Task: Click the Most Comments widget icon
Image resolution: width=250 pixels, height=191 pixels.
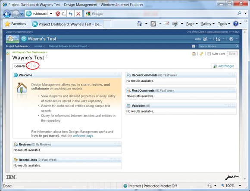Action: point(128,90)
